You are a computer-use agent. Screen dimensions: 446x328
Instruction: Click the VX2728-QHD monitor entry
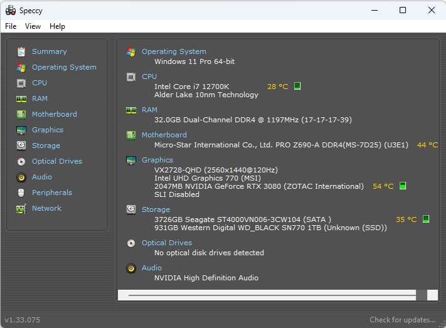click(x=216, y=170)
